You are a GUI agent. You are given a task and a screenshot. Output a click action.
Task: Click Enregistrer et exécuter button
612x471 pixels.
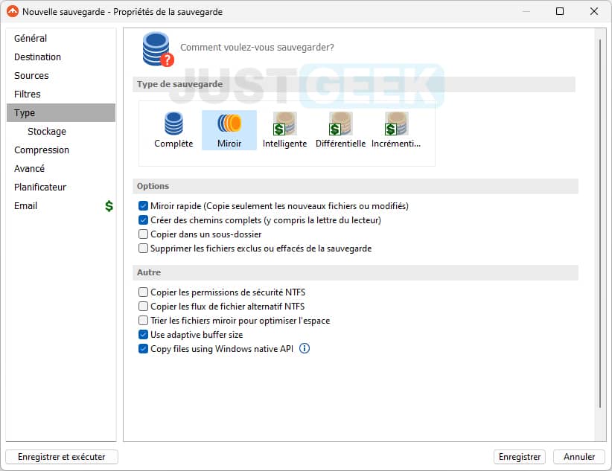point(62,457)
